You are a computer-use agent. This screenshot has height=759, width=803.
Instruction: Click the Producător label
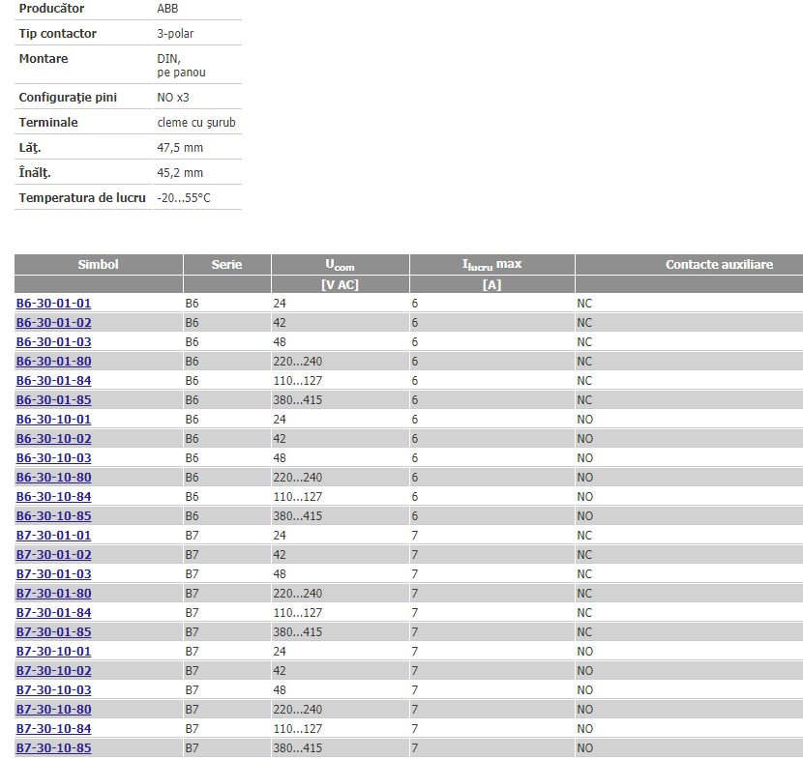(51, 8)
